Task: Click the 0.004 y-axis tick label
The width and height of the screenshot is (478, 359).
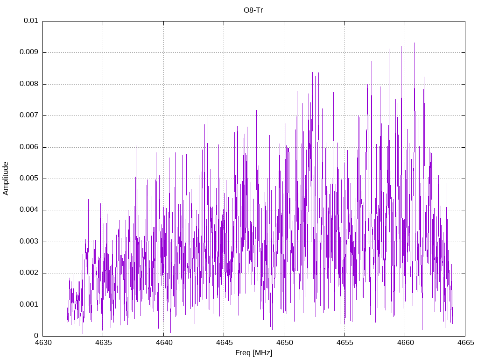Action: pyautogui.click(x=29, y=210)
